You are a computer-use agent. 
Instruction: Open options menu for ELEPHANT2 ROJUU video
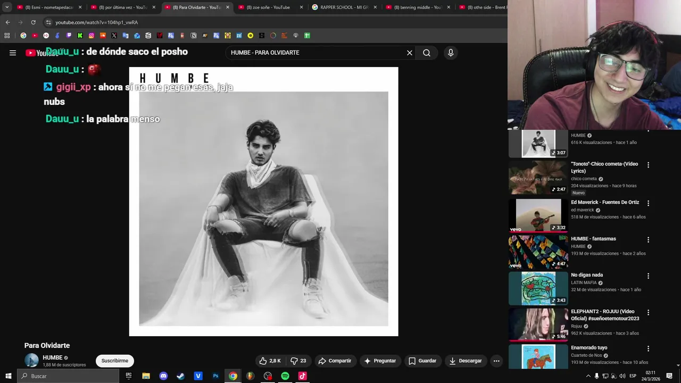coord(648,313)
